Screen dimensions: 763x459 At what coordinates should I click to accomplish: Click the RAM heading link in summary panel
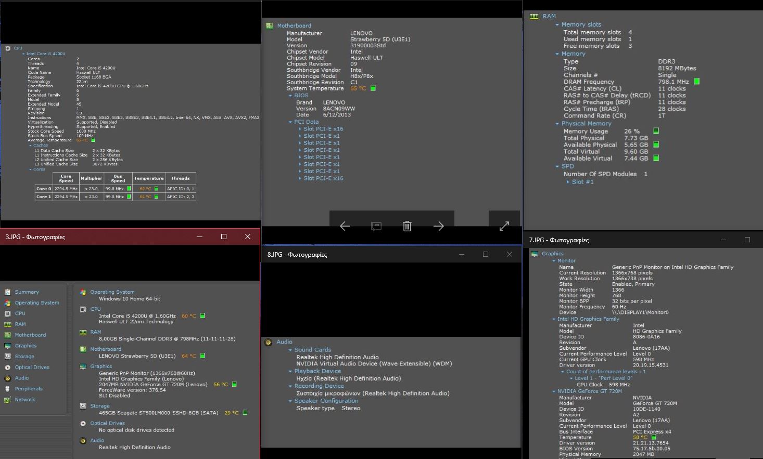[x=96, y=332]
